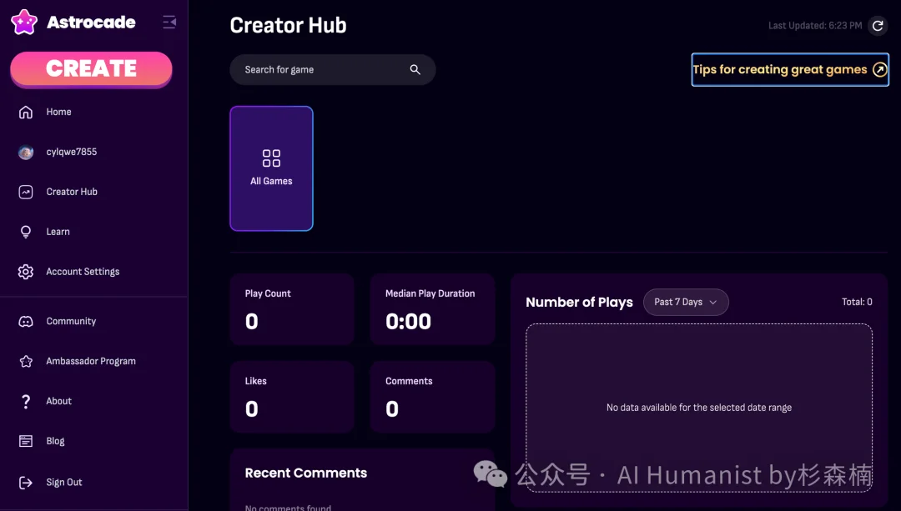Open the Blog menu item
The height and width of the screenshot is (511, 901).
[x=55, y=441]
